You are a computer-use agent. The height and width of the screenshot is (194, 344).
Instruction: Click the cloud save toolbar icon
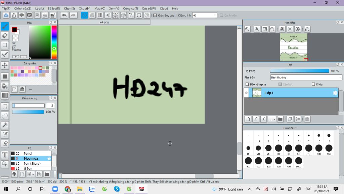(6, 15)
